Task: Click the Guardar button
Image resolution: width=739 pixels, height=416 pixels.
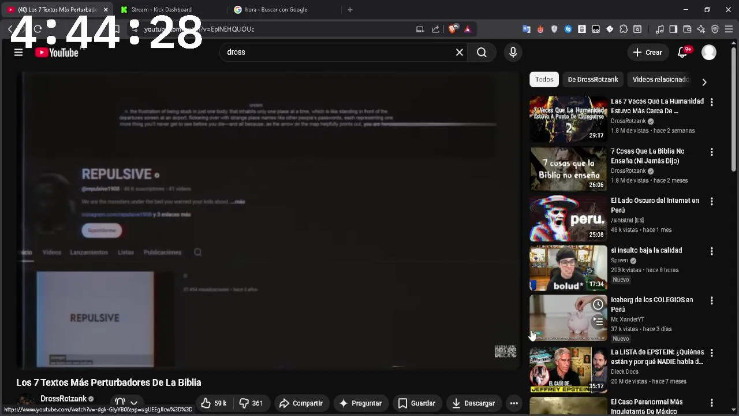Action: [417, 403]
